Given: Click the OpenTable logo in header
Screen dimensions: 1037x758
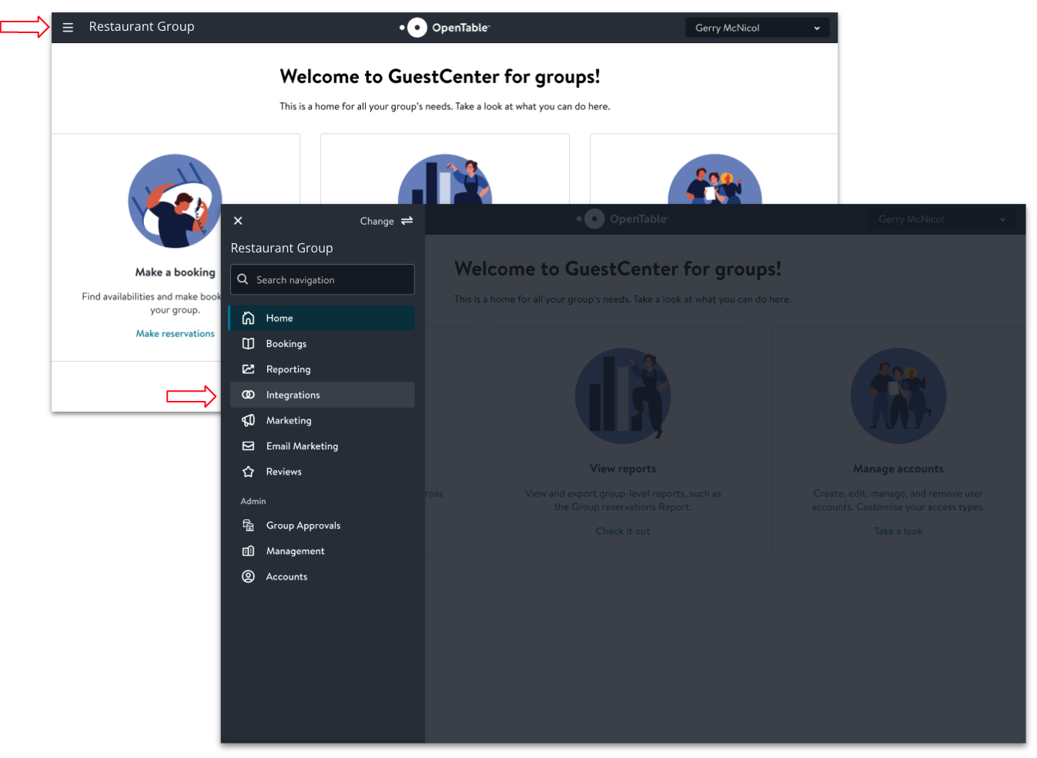Looking at the screenshot, I should (x=445, y=28).
